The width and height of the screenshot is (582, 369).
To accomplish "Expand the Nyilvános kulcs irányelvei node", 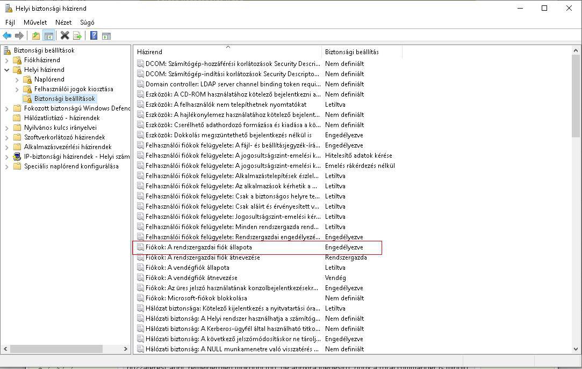I will (6, 128).
